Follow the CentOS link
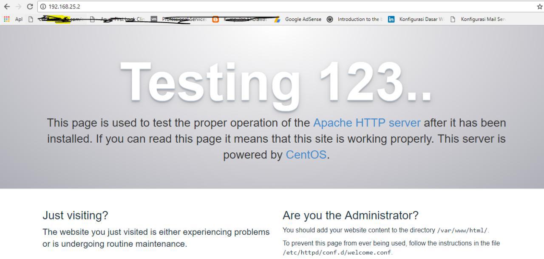544x259 pixels. pos(306,155)
